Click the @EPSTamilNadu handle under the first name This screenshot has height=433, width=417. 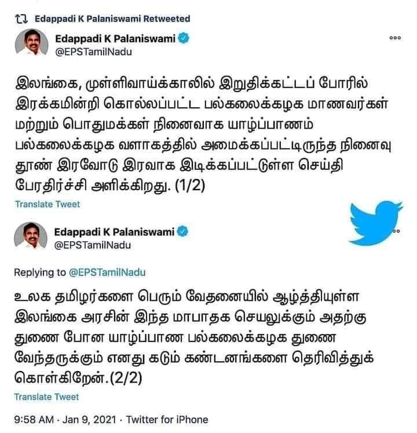tap(94, 52)
